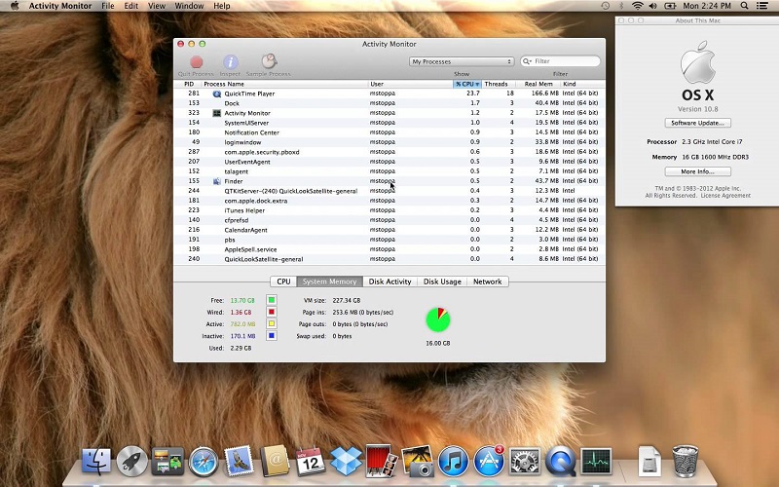Sort by the Real Mem column header
This screenshot has height=487, width=779.
tap(538, 84)
